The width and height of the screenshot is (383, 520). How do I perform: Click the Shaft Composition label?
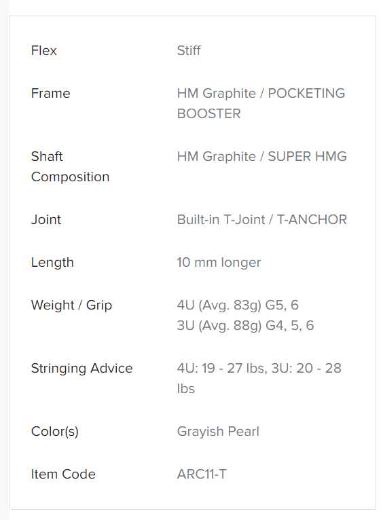(x=70, y=166)
